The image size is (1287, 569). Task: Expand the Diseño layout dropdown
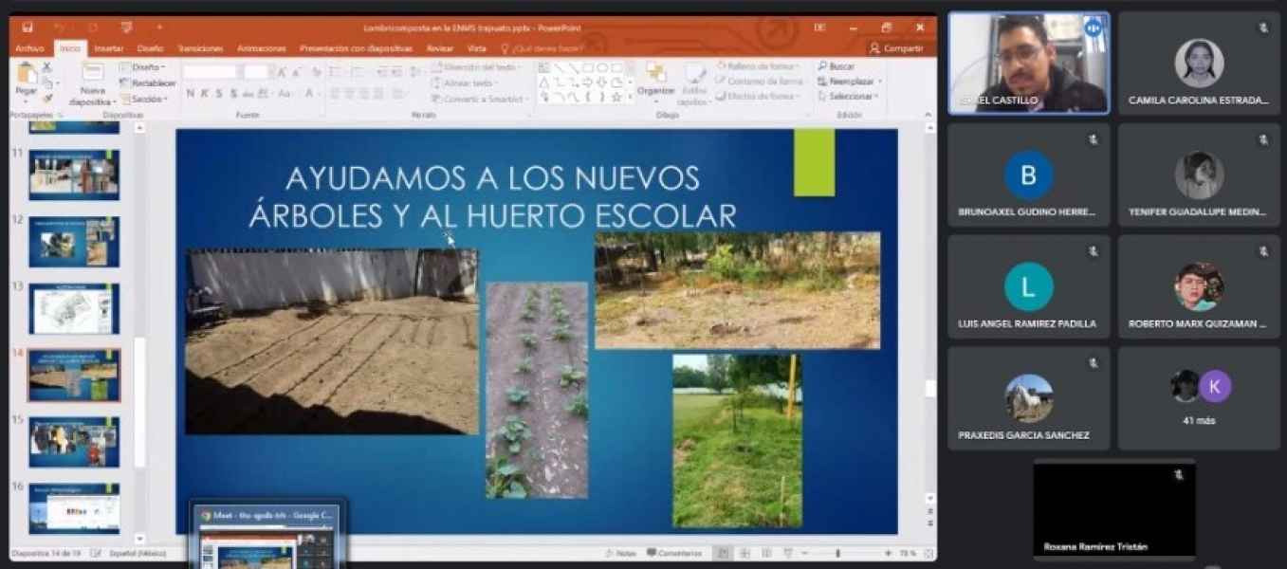(x=146, y=67)
